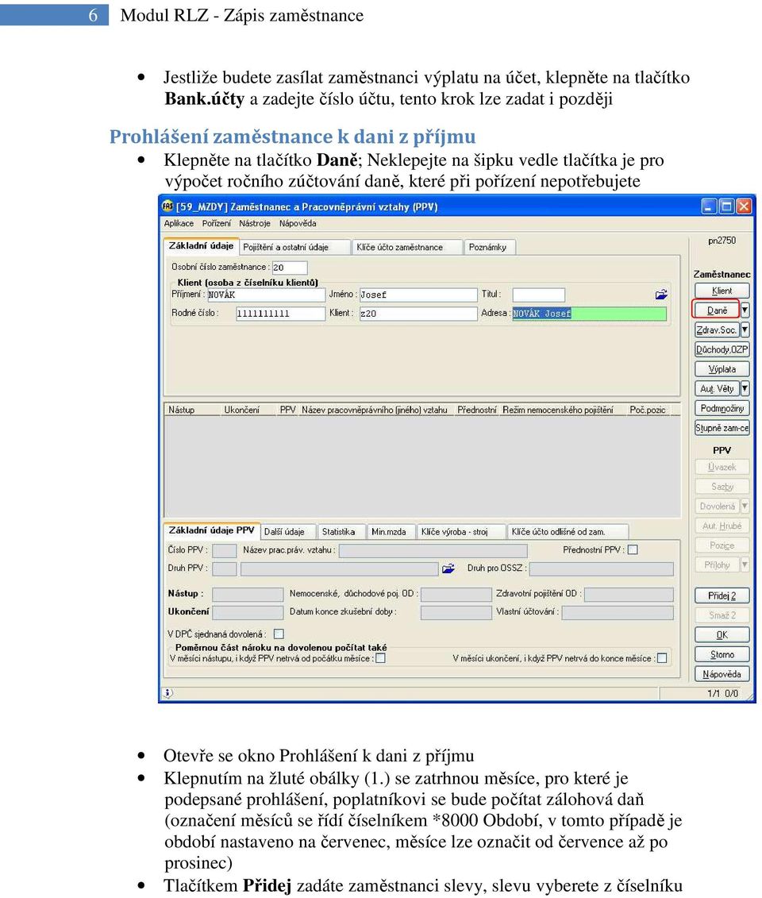762x898 pixels.
Task: Click the Klient field containing z20
Action: pos(418,314)
